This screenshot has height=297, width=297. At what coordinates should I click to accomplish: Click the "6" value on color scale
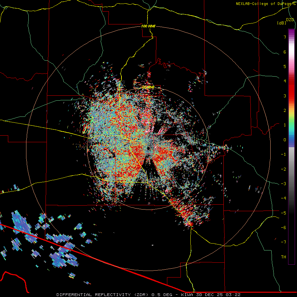(285, 52)
